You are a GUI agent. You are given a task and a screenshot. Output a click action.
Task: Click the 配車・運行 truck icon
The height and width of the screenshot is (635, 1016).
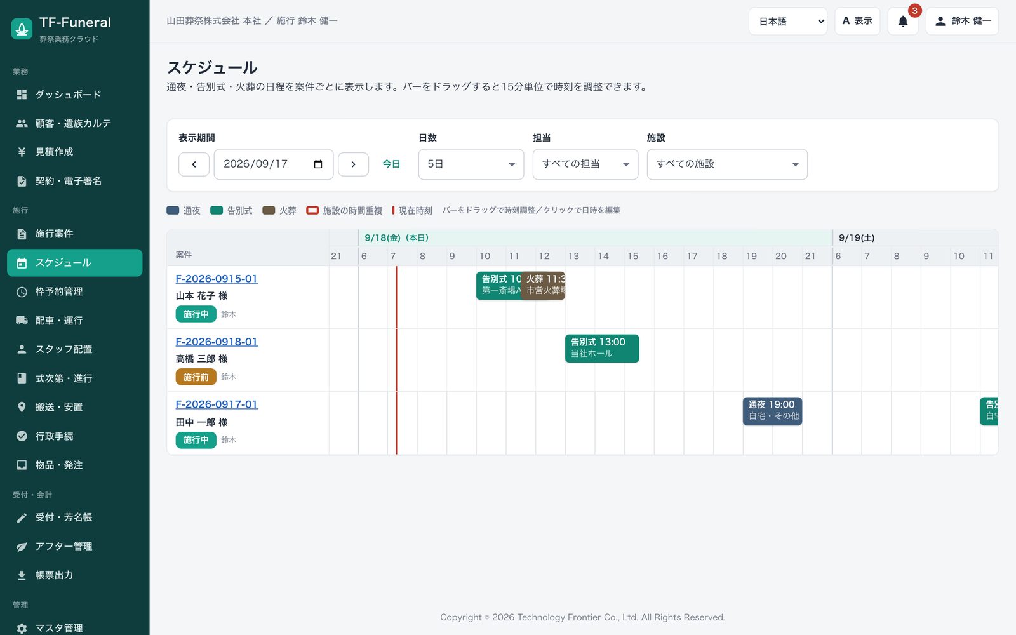[22, 321]
